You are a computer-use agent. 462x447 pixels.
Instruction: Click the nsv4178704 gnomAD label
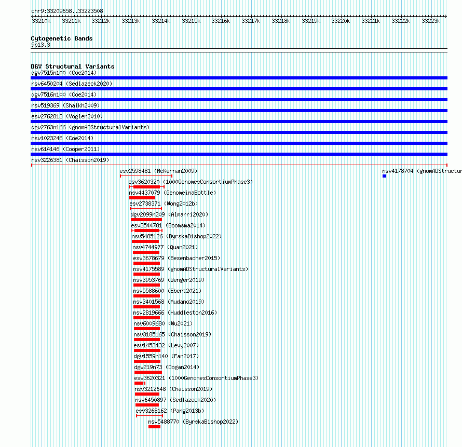(x=422, y=171)
